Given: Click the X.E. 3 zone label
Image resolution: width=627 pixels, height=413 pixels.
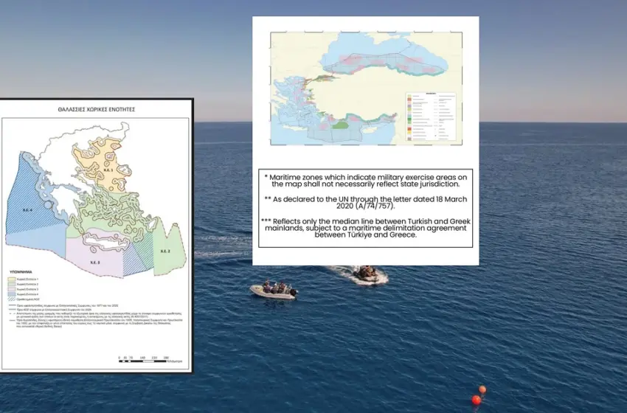Looking at the screenshot, I should [95, 263].
